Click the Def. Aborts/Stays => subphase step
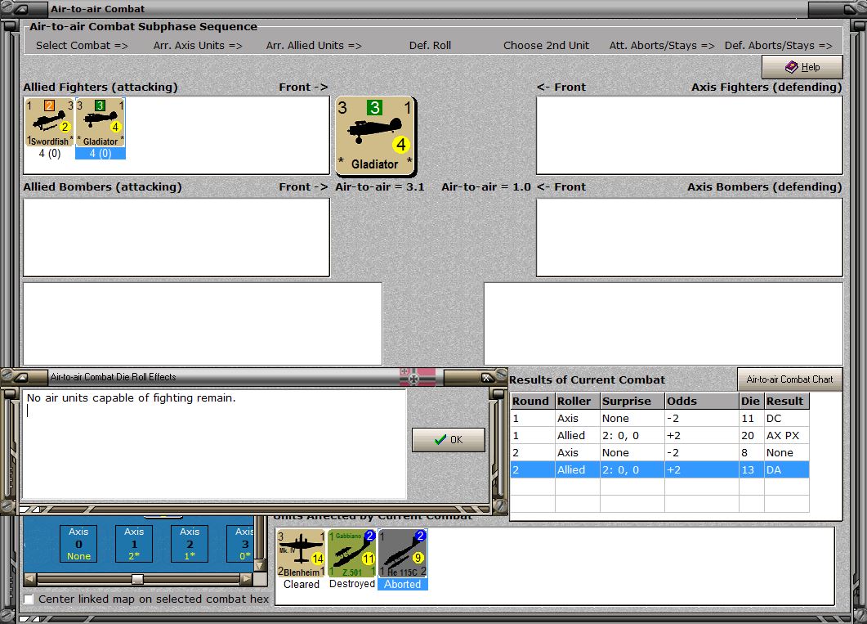 coord(779,45)
